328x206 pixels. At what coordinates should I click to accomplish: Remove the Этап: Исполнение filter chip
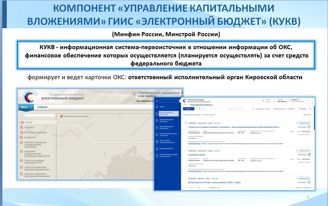pos(215,115)
